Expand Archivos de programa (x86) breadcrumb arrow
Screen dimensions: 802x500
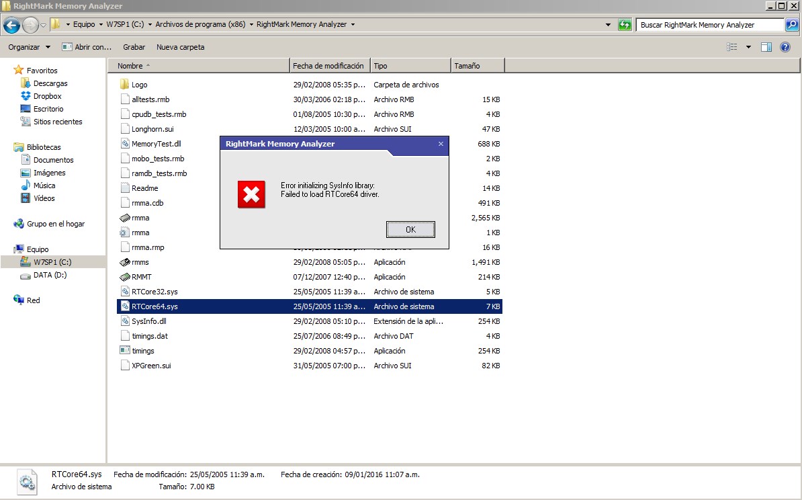coord(251,25)
